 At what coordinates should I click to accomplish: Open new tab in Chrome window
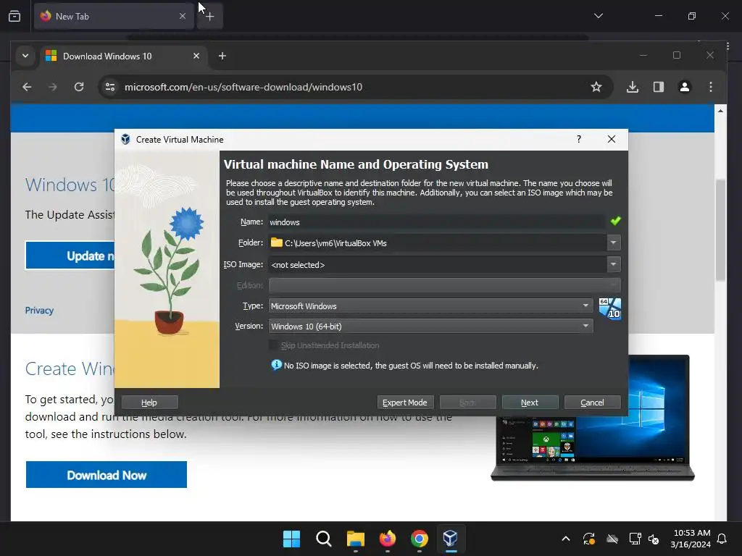(222, 56)
